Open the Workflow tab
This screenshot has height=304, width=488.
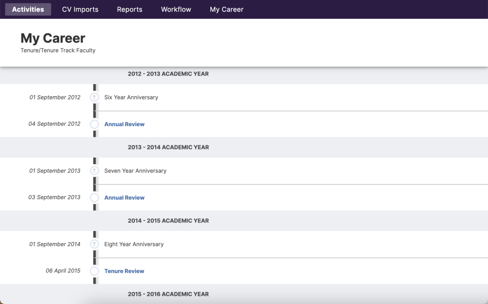click(176, 9)
